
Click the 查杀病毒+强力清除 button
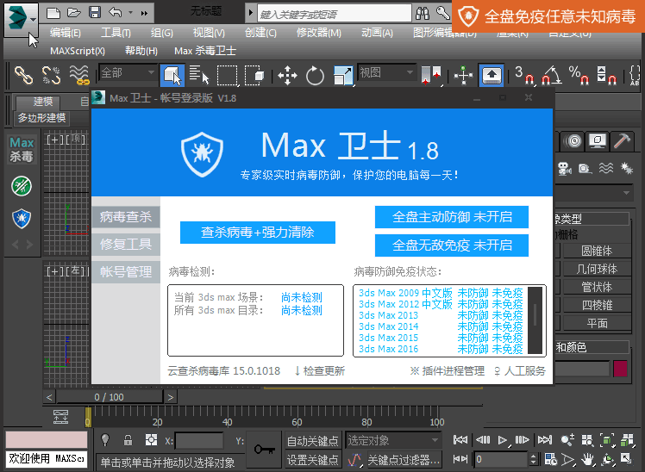click(x=258, y=233)
